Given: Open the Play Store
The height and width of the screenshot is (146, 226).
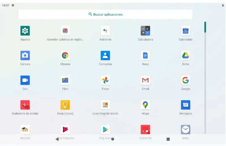Looking at the screenshot, I should 105,130.
